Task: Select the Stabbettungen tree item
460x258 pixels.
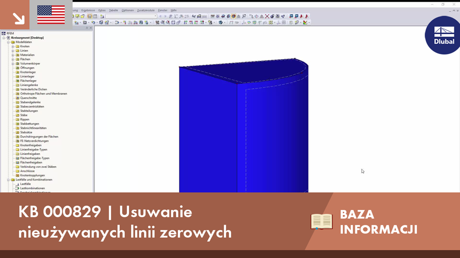Action: click(29, 124)
